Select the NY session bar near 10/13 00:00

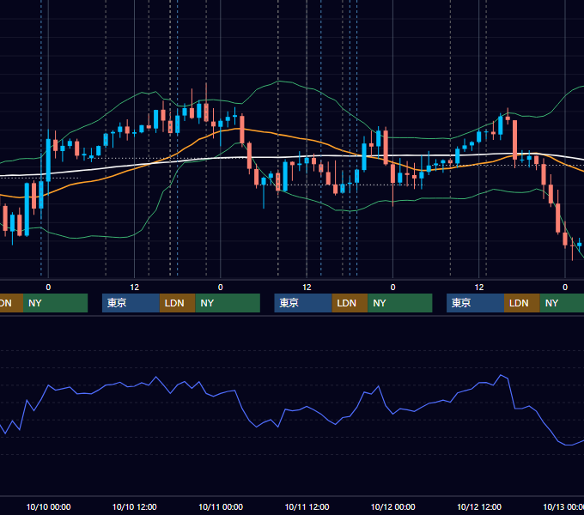point(562,303)
